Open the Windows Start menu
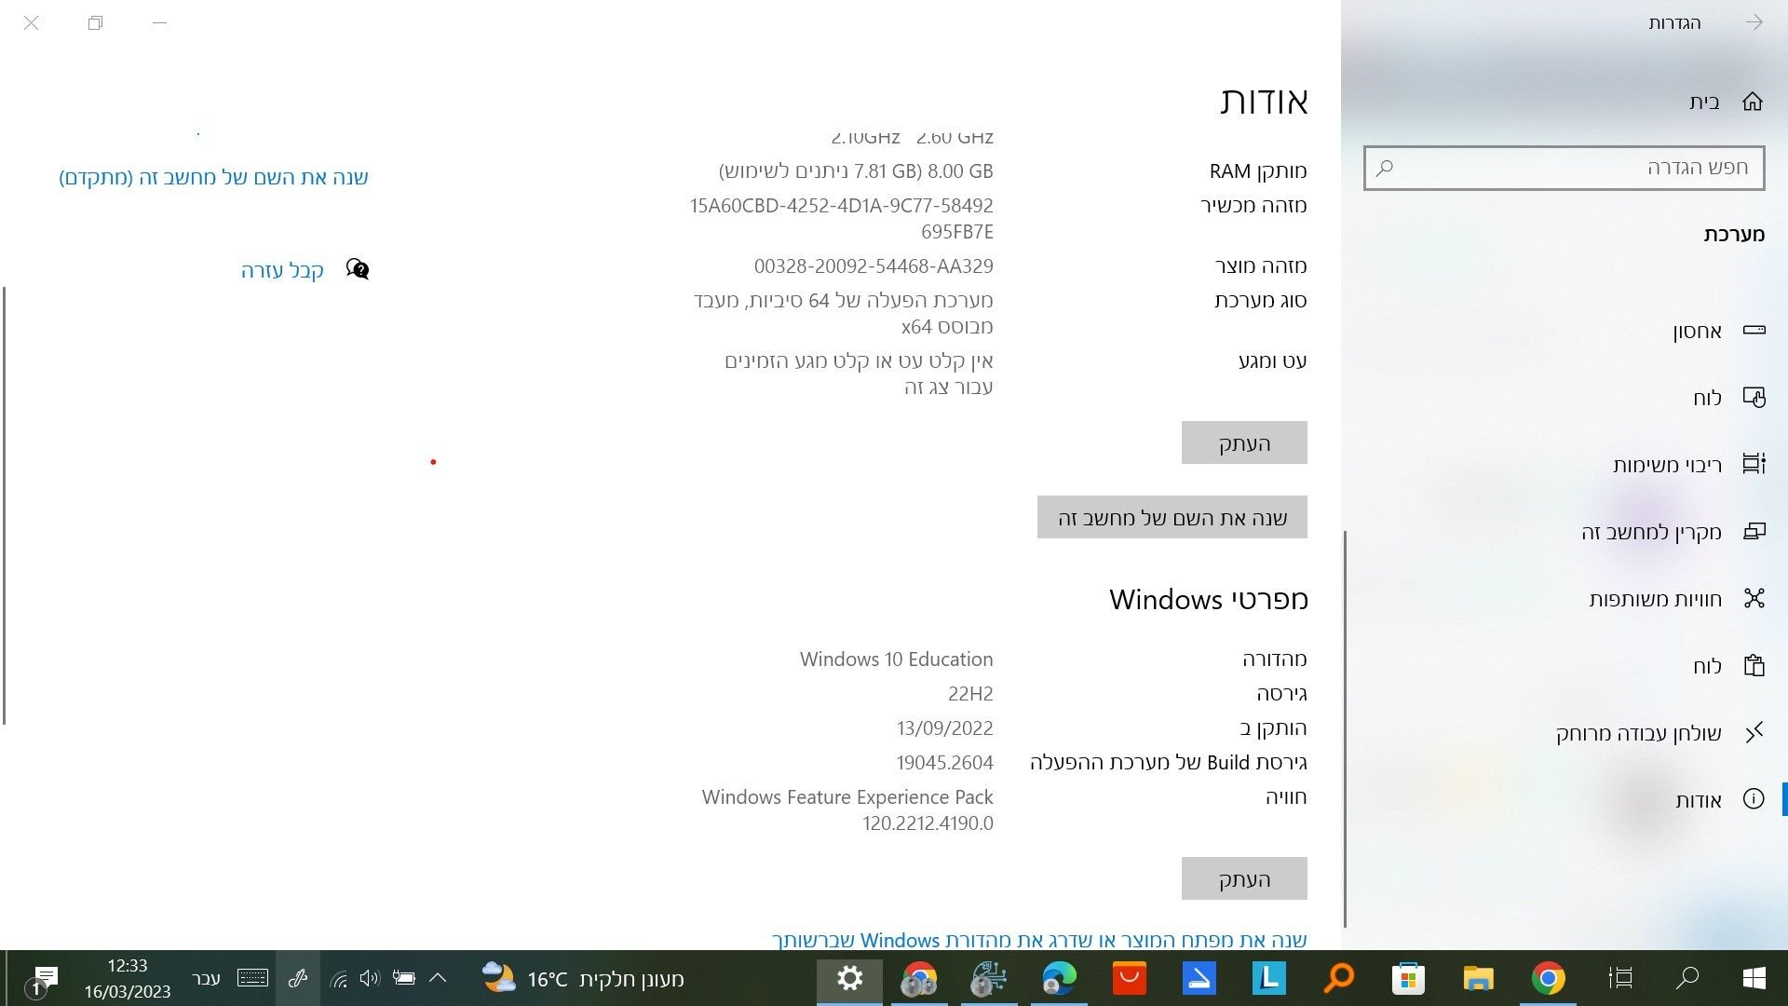1788x1006 pixels. click(x=1754, y=978)
